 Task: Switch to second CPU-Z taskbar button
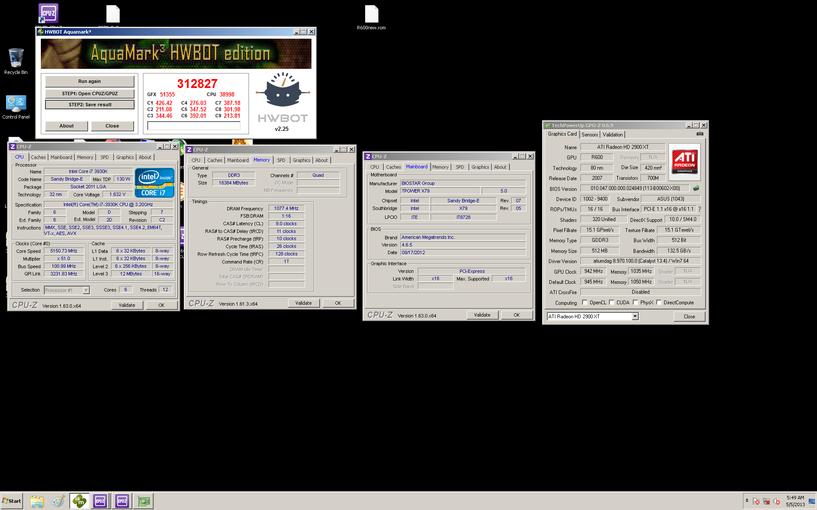pyautogui.click(x=122, y=501)
